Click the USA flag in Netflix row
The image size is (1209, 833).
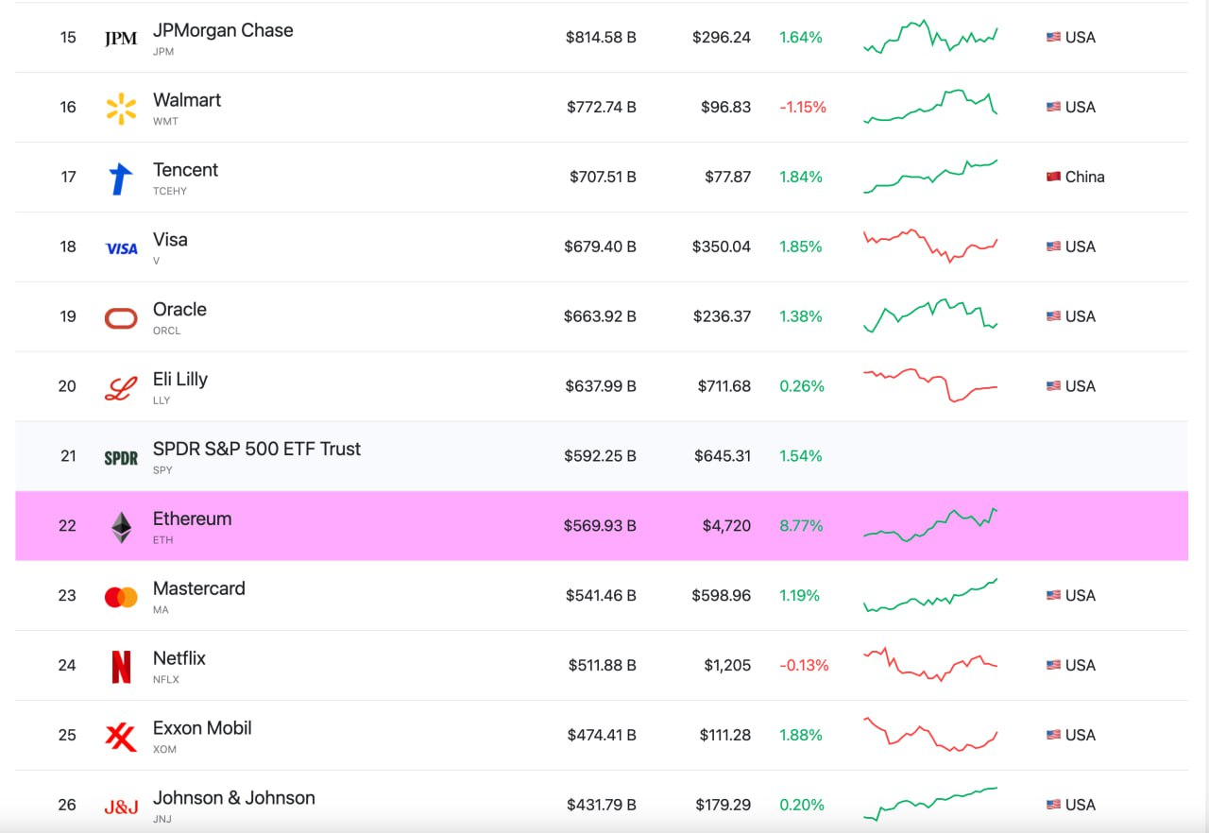1053,665
